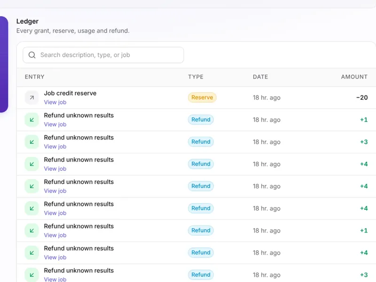Select the Refund badge in the bottommost visible row
The height and width of the screenshot is (282, 376).
[x=201, y=274]
